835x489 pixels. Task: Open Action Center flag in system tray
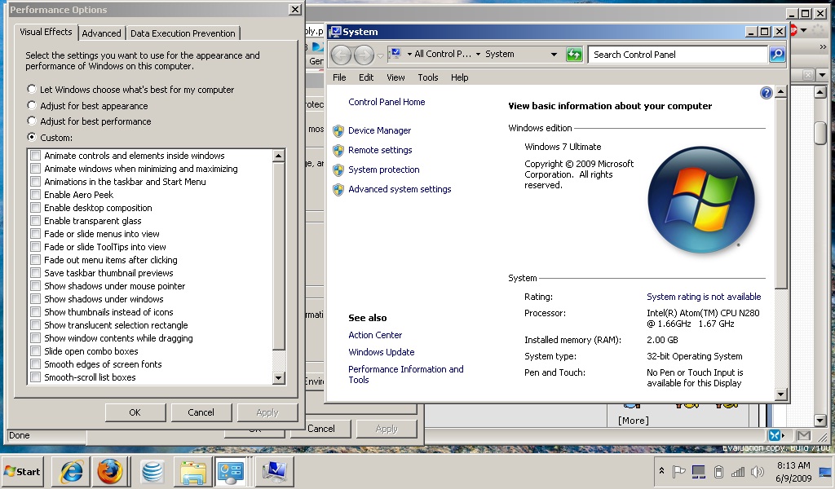click(678, 471)
